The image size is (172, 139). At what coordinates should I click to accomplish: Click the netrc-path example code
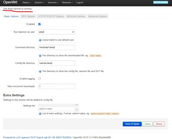click(105, 113)
